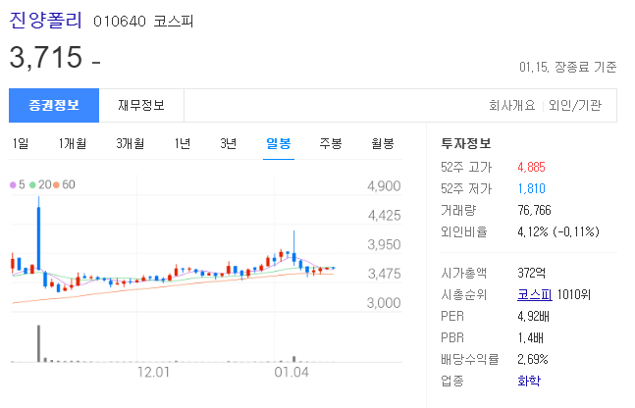Click the 코스피 market rank link
The image size is (635, 408).
pyautogui.click(x=535, y=294)
